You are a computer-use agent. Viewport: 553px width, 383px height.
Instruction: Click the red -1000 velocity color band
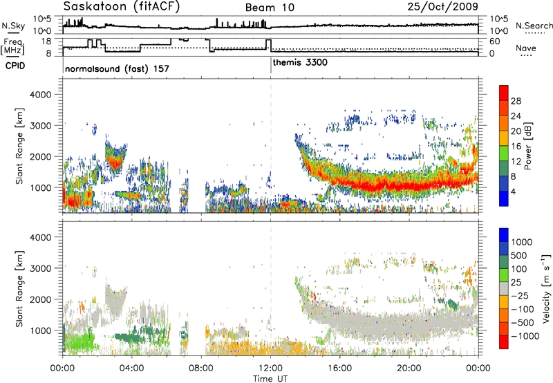(504, 342)
